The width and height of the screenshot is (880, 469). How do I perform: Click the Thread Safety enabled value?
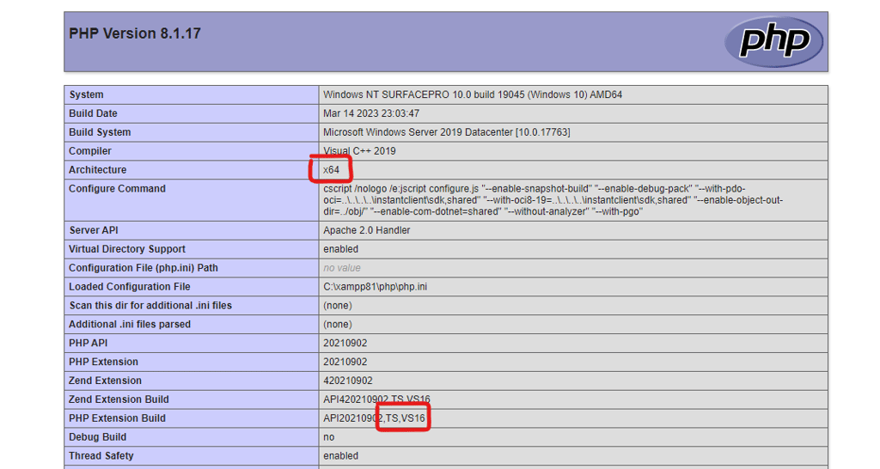pyautogui.click(x=340, y=456)
